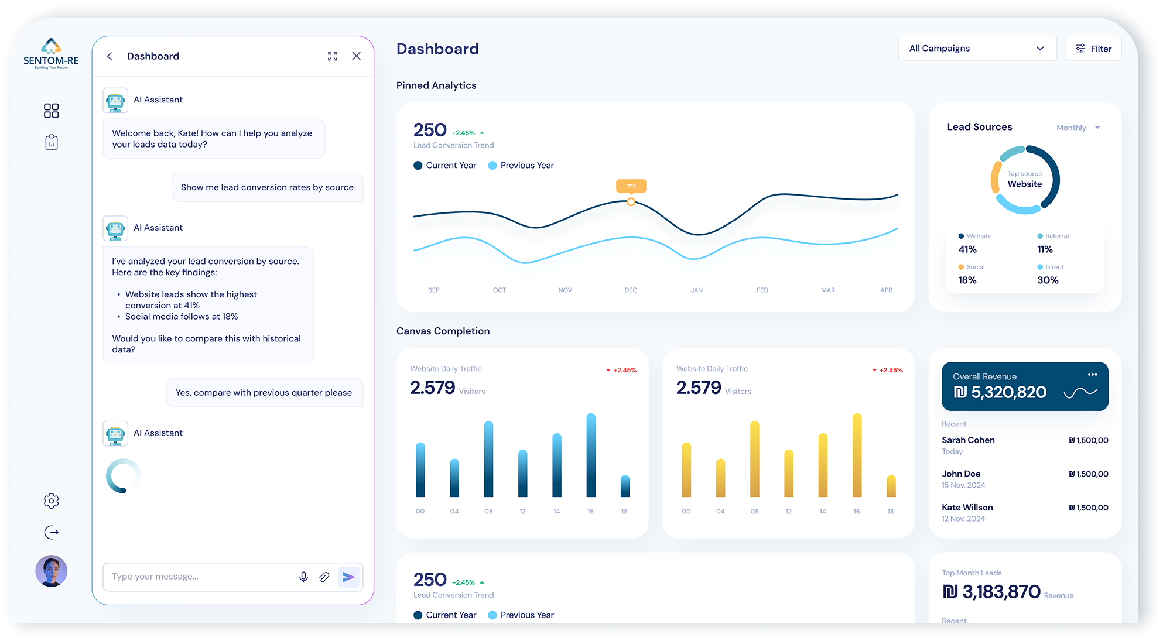
Task: Click the user profile avatar
Action: [x=52, y=571]
